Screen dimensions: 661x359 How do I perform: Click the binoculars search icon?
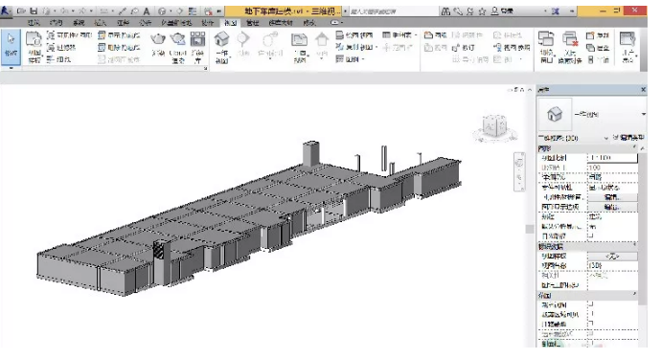445,11
